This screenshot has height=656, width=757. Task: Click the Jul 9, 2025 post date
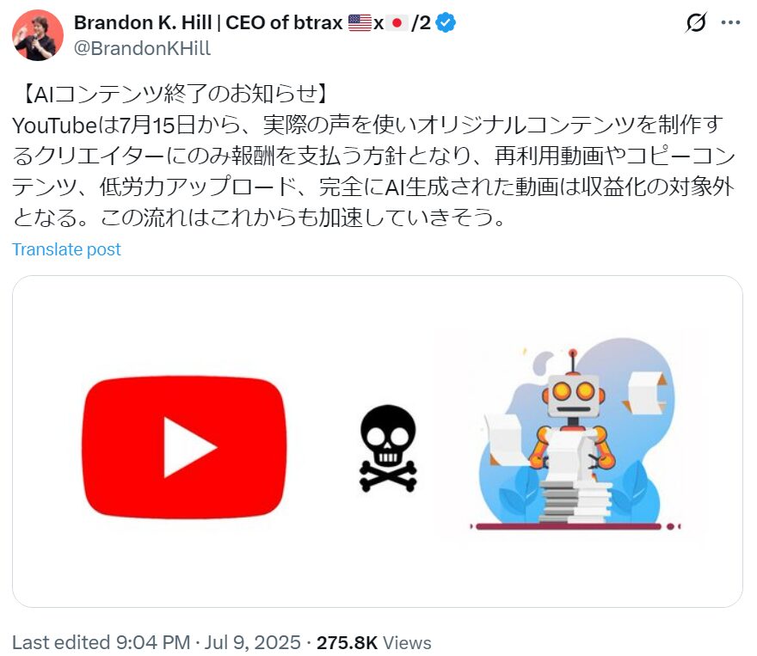(253, 642)
